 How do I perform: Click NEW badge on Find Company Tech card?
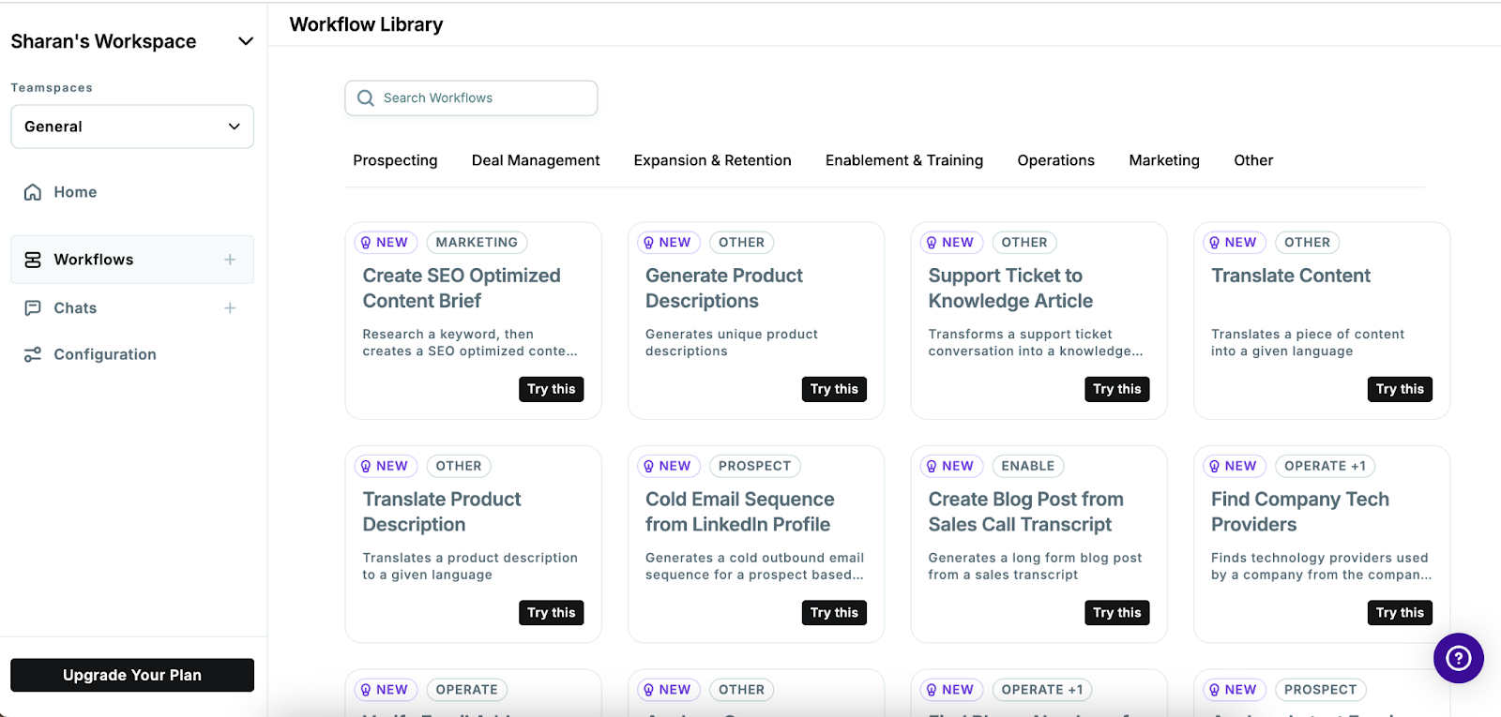pos(1234,466)
